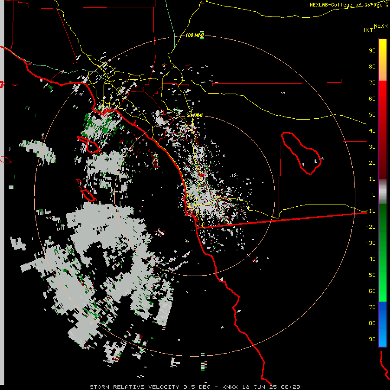The height and width of the screenshot is (390, 390).
Task: Click the NEXR label above the scale
Action: pyautogui.click(x=380, y=26)
